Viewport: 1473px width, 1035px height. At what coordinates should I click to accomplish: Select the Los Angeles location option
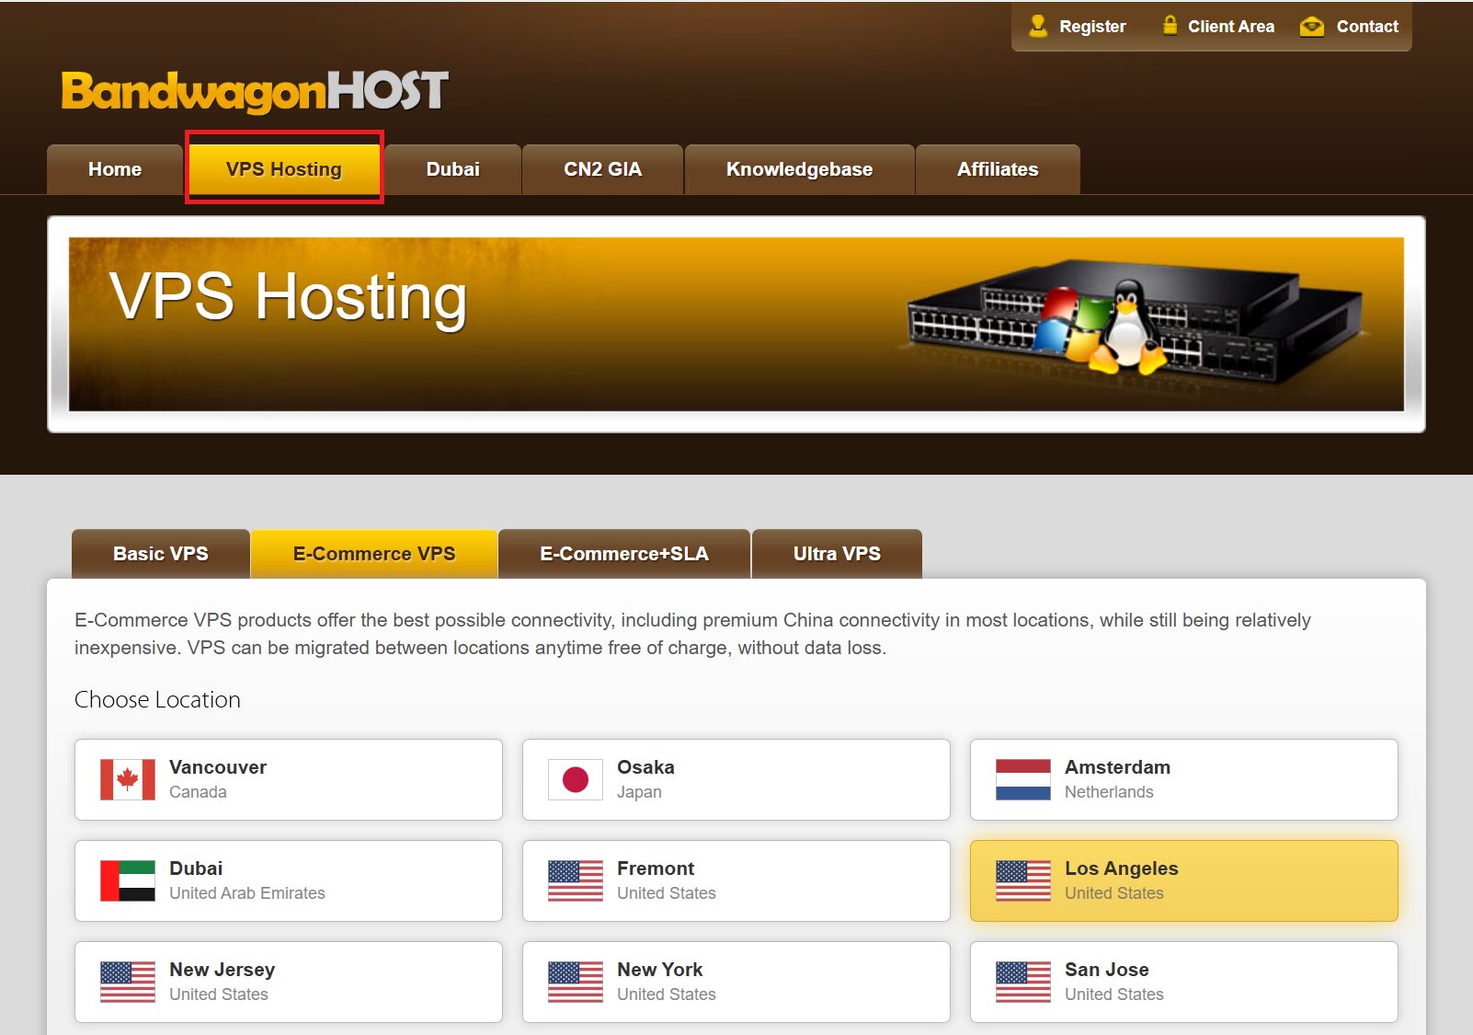pyautogui.click(x=1183, y=880)
